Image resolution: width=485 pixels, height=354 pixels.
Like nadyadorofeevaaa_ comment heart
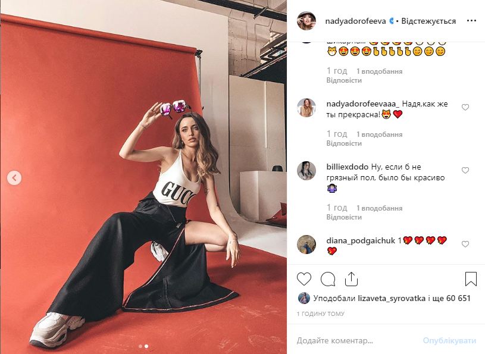(465, 107)
